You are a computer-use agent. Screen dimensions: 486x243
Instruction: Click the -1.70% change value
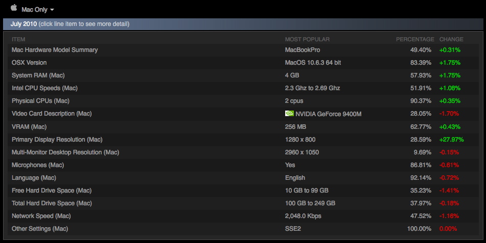(x=449, y=114)
